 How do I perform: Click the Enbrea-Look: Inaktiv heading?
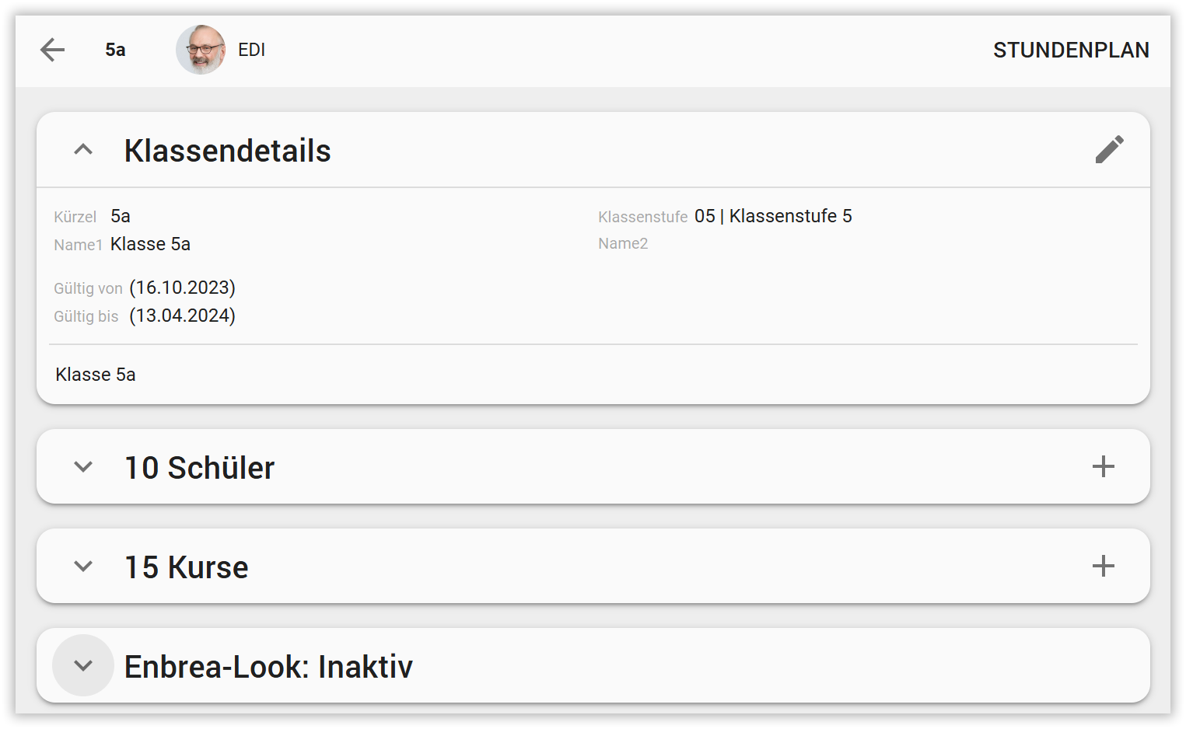268,666
